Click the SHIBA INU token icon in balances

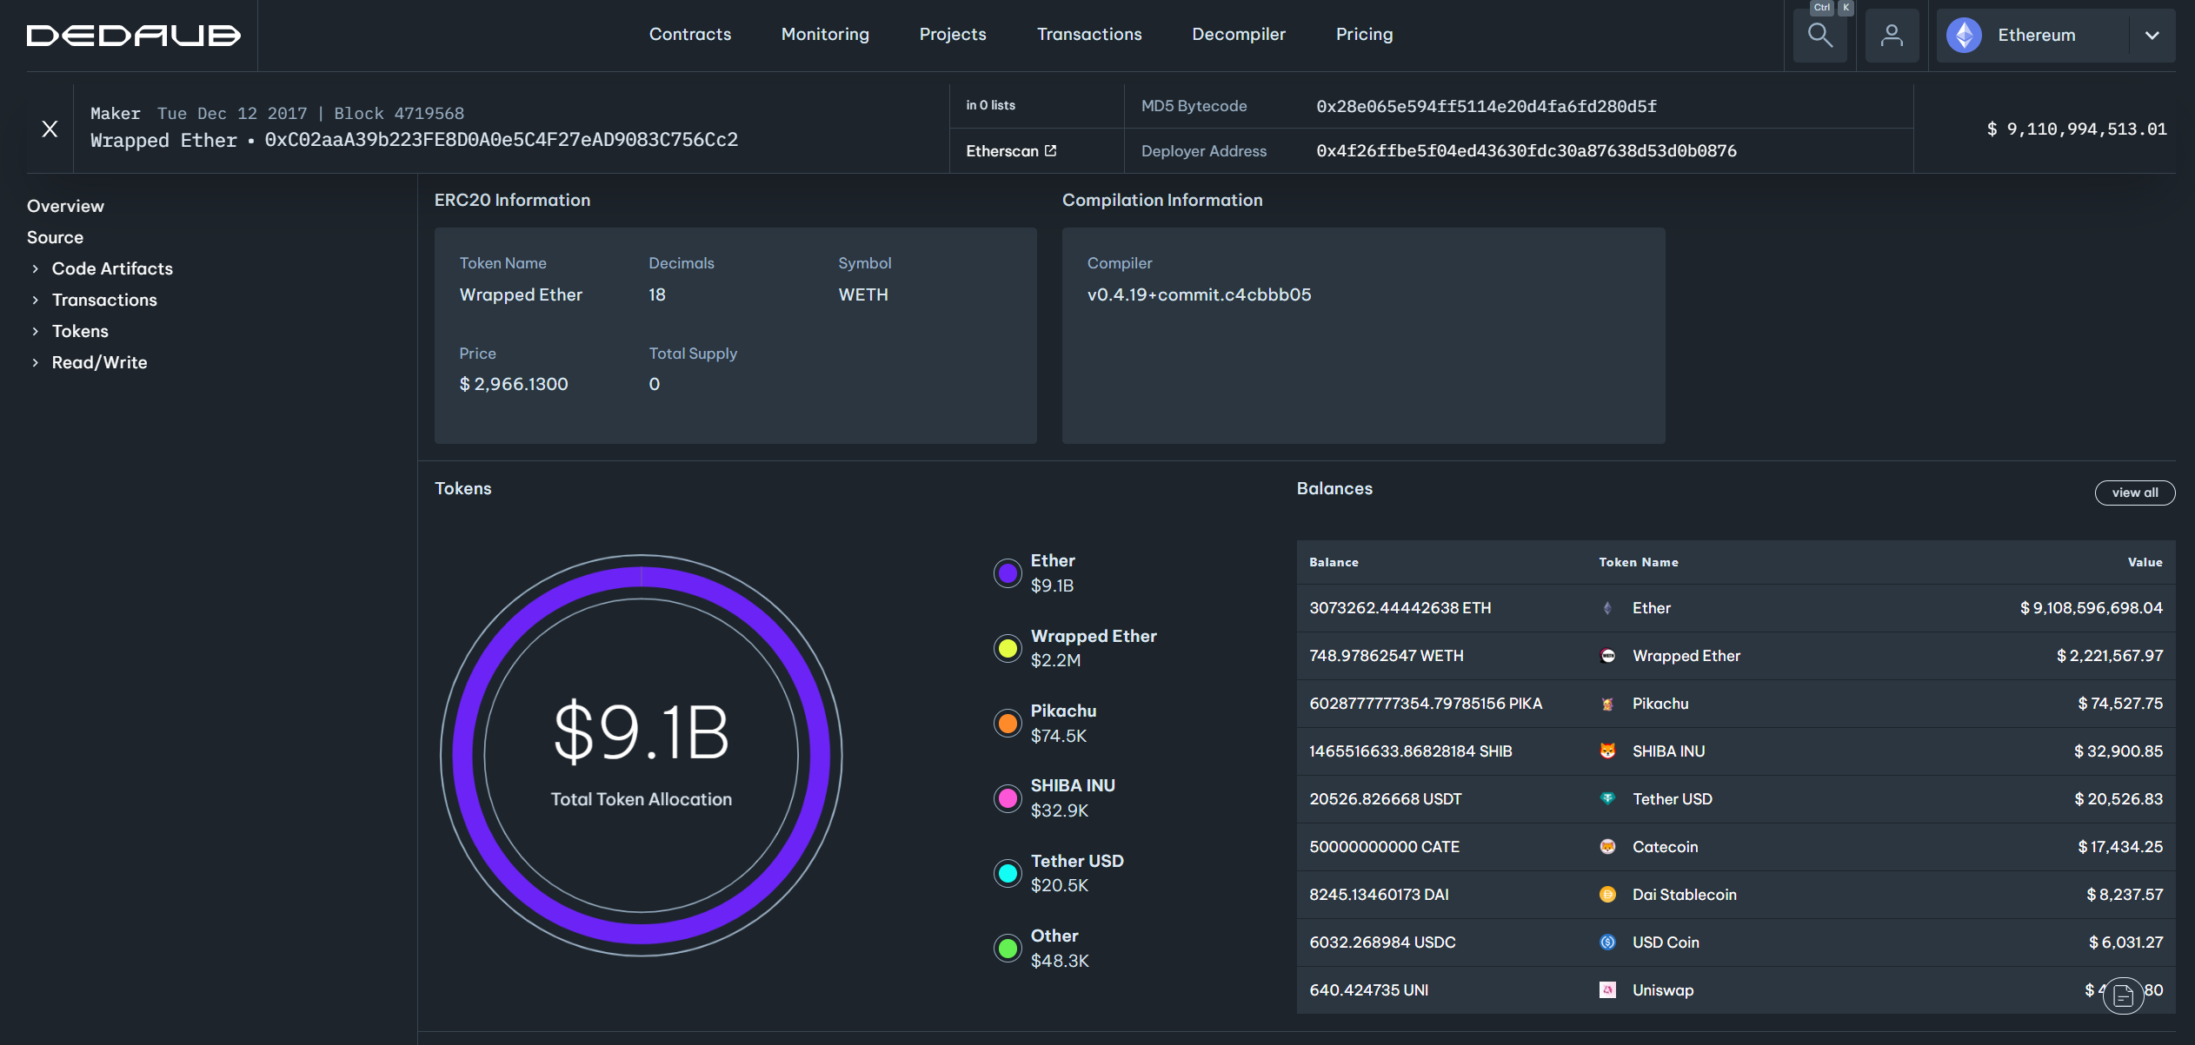(1607, 751)
